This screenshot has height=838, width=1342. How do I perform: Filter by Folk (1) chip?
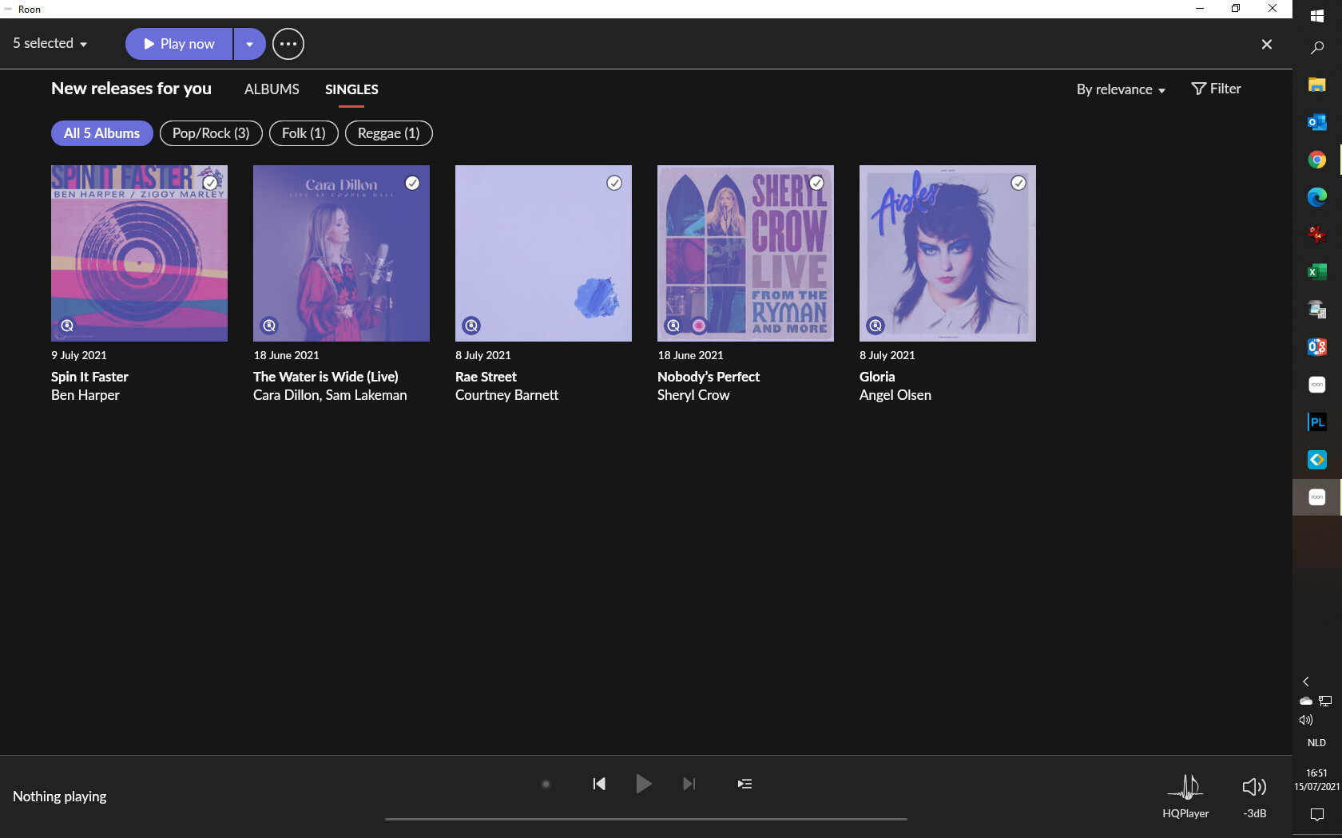(304, 133)
